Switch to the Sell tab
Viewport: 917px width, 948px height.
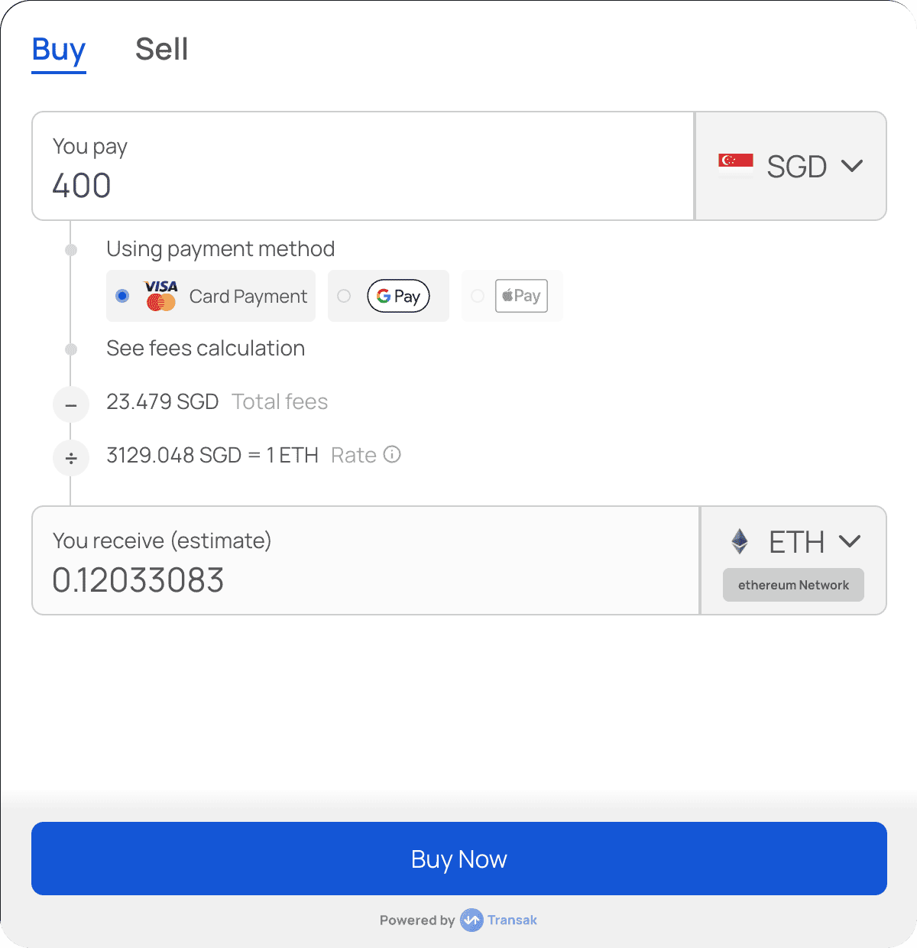[161, 50]
